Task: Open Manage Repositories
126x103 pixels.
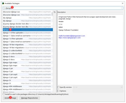Action: 29,98
